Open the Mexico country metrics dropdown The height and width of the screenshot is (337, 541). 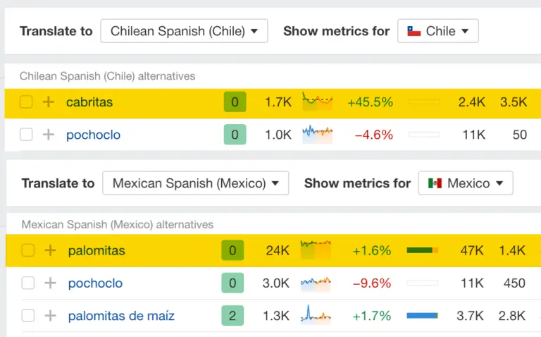point(465,183)
